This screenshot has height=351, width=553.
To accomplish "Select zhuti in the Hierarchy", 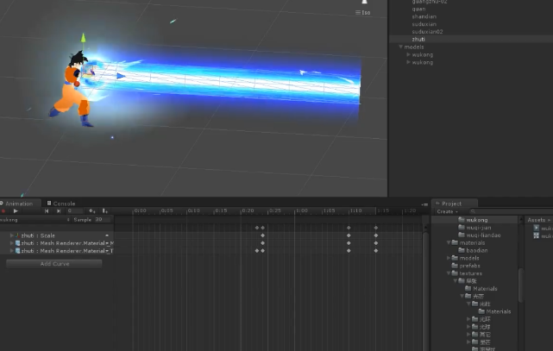I will [418, 39].
